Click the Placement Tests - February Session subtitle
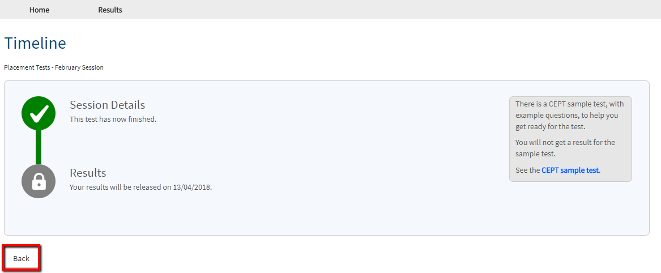661x273 pixels. click(54, 67)
